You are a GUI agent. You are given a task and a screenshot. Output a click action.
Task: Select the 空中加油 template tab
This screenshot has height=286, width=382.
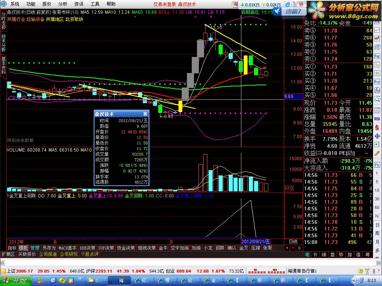click(x=179, y=248)
